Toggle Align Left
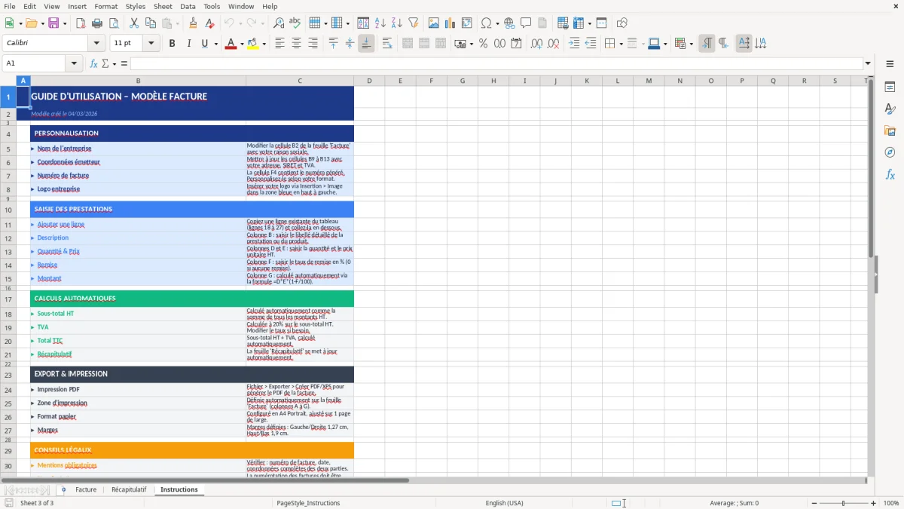 tap(279, 44)
